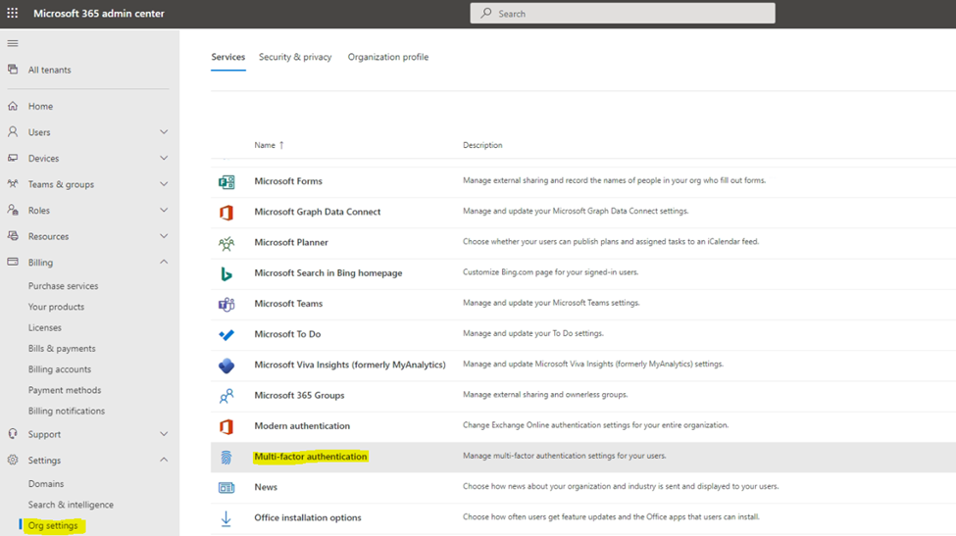Click the Microsoft Teams row icon
The image size is (956, 536).
226,305
